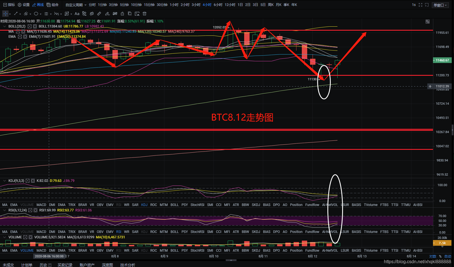Switch to the 1小时 timeframe
Screen dimensions: 454x267
(x=174, y=5)
